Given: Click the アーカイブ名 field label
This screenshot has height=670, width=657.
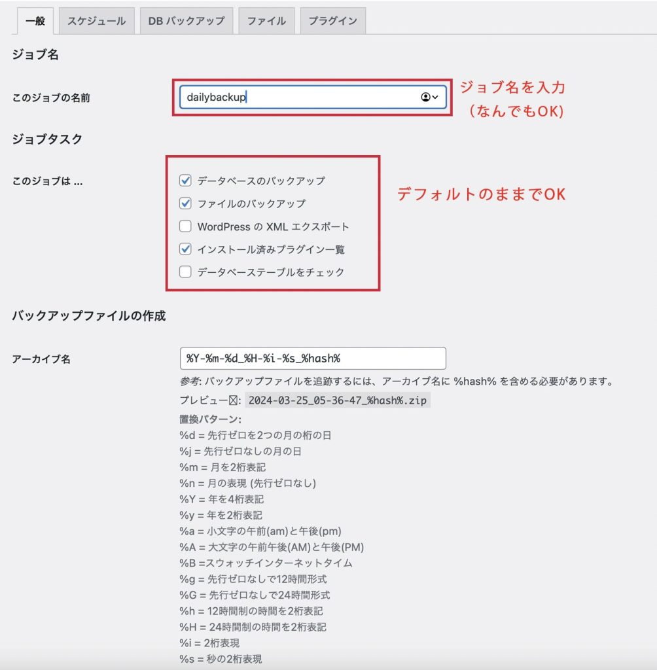Looking at the screenshot, I should pos(41,359).
